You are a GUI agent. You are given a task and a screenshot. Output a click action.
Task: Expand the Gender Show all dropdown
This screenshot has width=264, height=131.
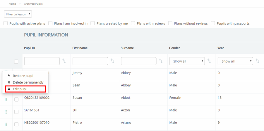coord(187,61)
